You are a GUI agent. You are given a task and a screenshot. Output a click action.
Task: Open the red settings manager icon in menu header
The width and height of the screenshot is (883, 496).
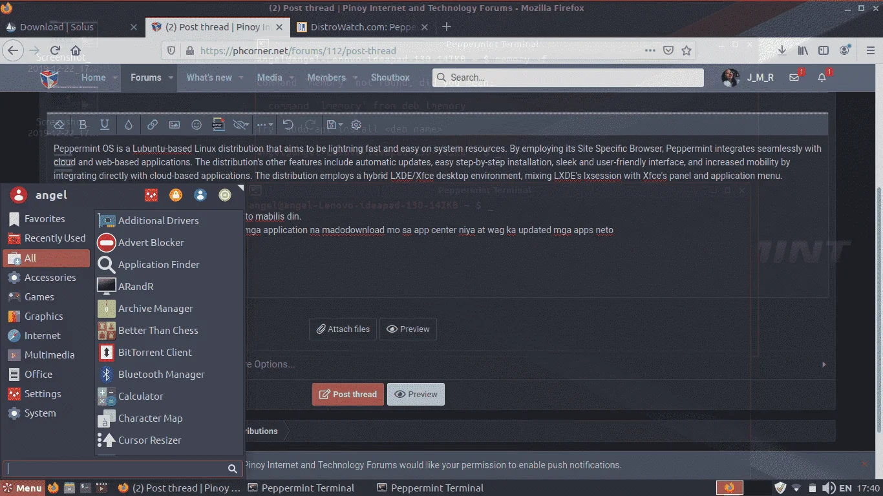click(151, 194)
